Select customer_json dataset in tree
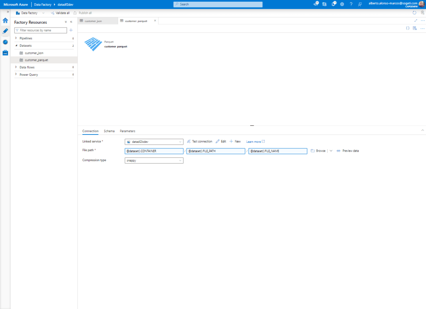 [x=34, y=53]
